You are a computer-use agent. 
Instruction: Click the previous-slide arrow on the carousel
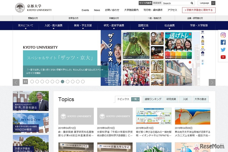point(16,82)
